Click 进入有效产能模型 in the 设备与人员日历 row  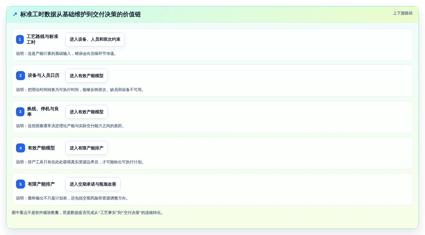coord(87,76)
